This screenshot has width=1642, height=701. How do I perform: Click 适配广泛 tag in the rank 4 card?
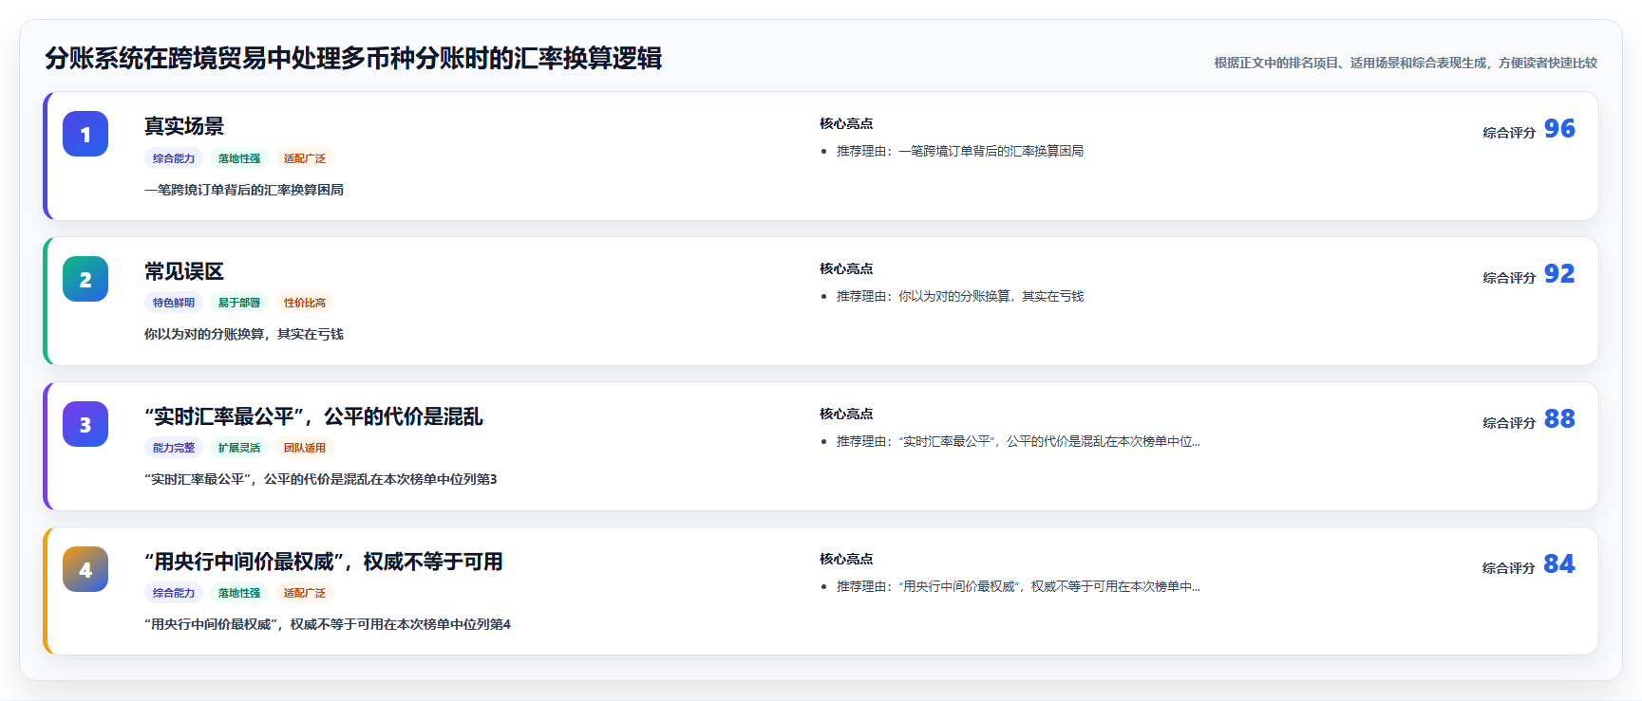(305, 593)
